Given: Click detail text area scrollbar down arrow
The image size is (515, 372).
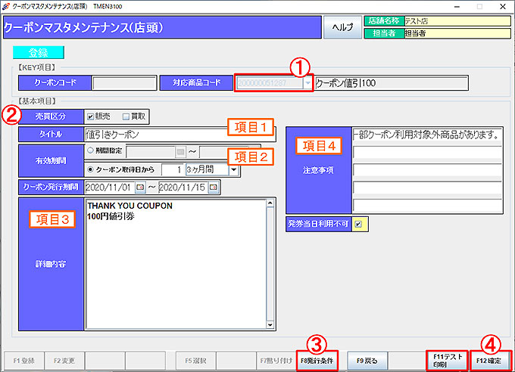Looking at the screenshot, I should [x=270, y=325].
